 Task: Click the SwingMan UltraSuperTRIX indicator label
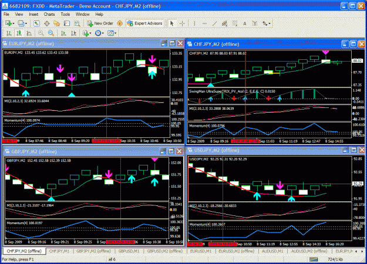[232, 91]
